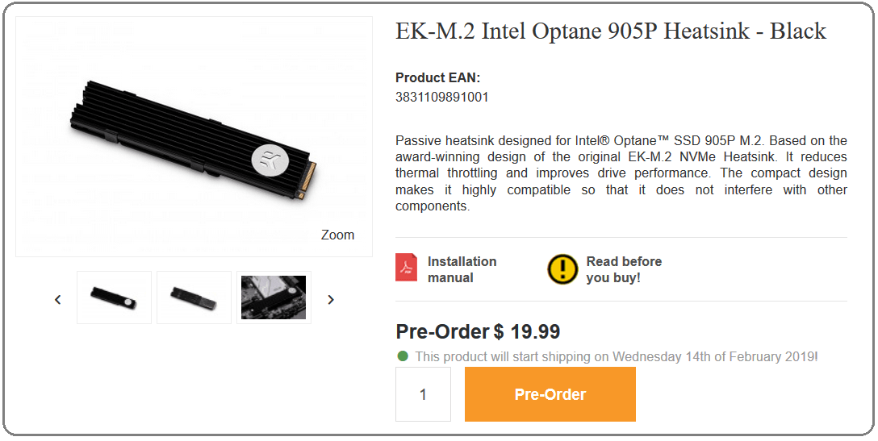
Task: Select the motherboard installation thumbnail
Action: [274, 297]
